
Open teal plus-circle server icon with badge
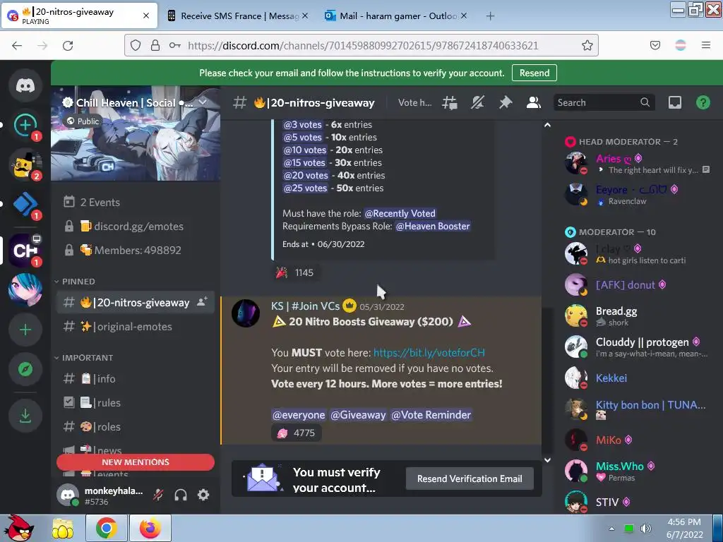tap(25, 125)
